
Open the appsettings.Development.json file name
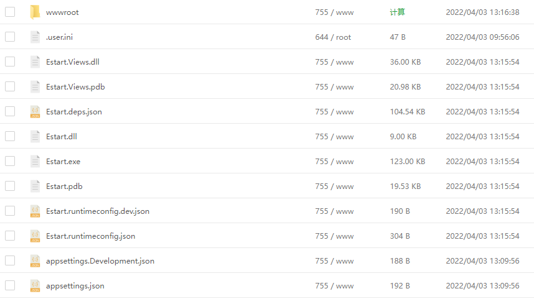pos(100,260)
